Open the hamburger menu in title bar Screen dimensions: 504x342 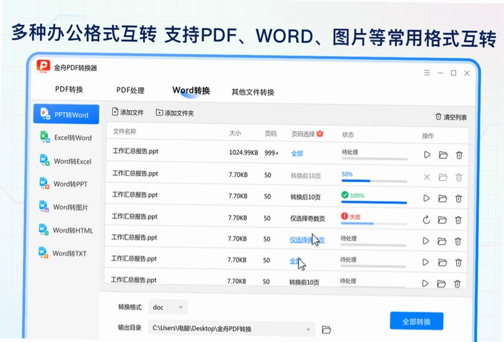(x=427, y=72)
